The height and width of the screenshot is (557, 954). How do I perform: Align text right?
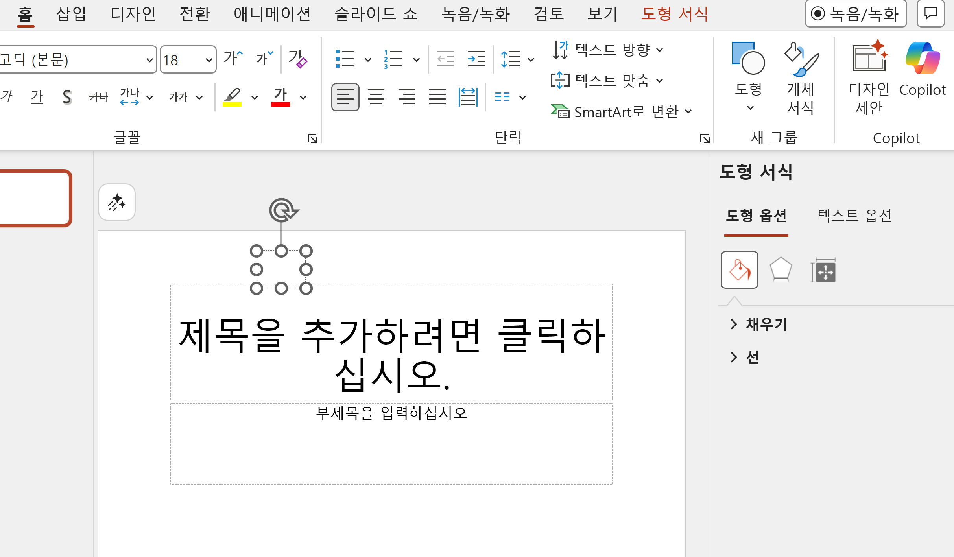406,97
